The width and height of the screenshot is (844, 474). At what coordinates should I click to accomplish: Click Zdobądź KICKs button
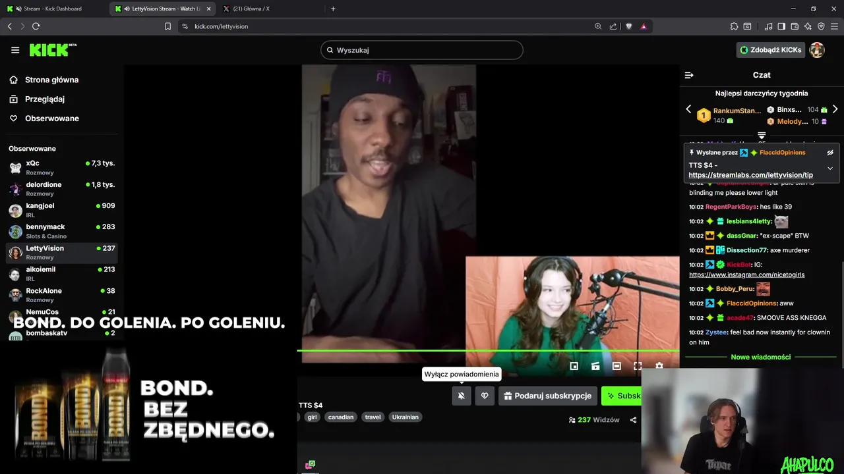tap(771, 50)
